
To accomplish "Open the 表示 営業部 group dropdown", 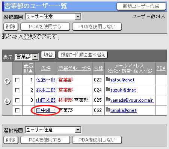I will (27, 57).
